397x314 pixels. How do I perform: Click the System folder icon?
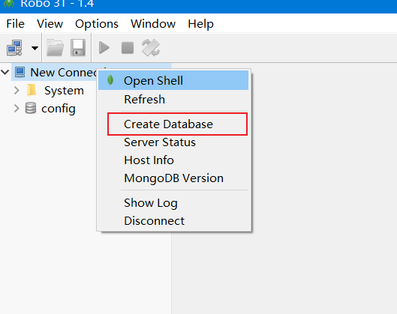coord(32,90)
